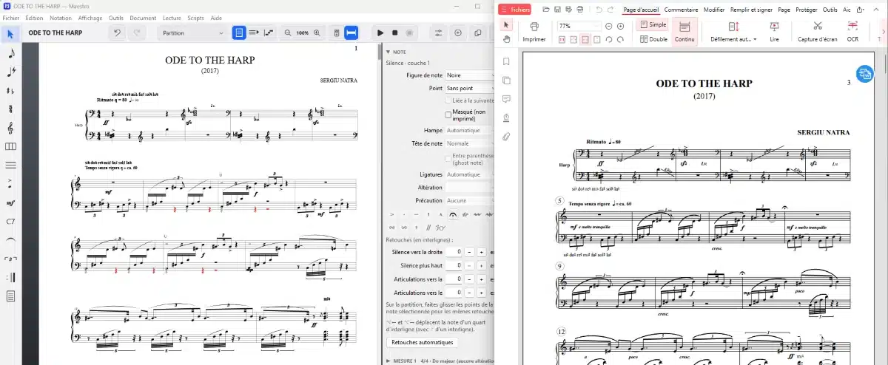Open the Figure de note dropdown

[x=469, y=75]
